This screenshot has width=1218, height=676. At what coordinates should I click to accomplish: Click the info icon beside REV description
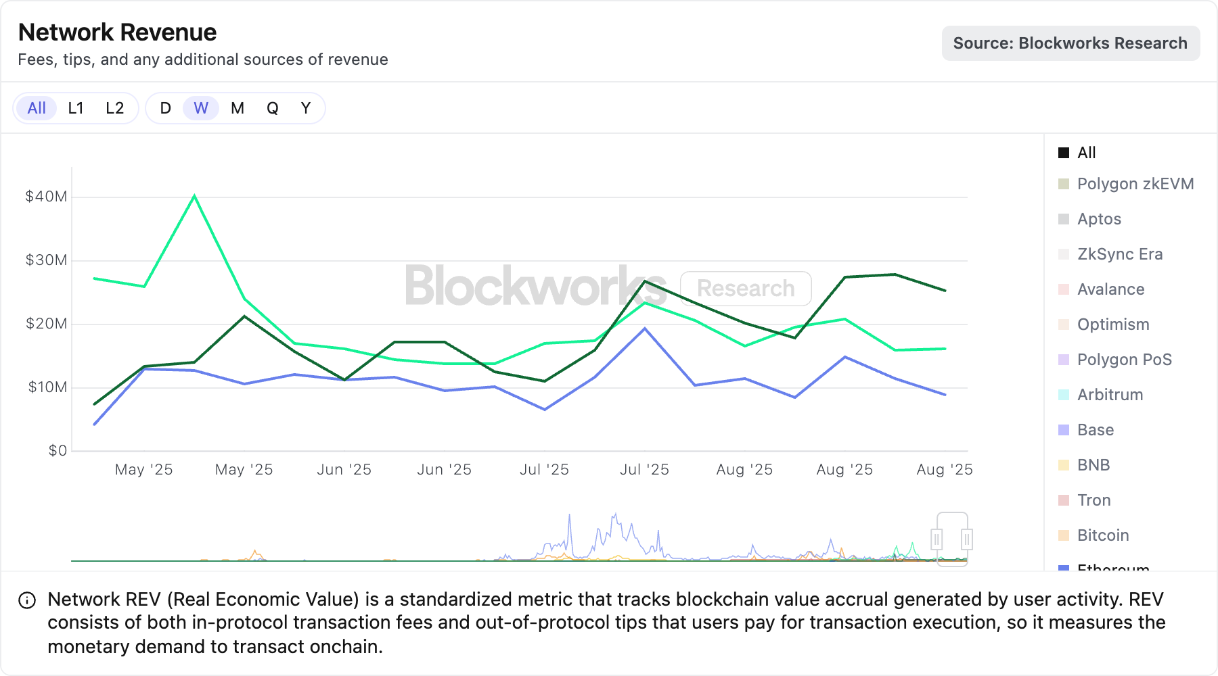27,600
